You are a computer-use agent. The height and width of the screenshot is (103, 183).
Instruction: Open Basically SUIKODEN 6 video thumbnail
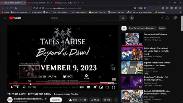click(x=132, y=96)
